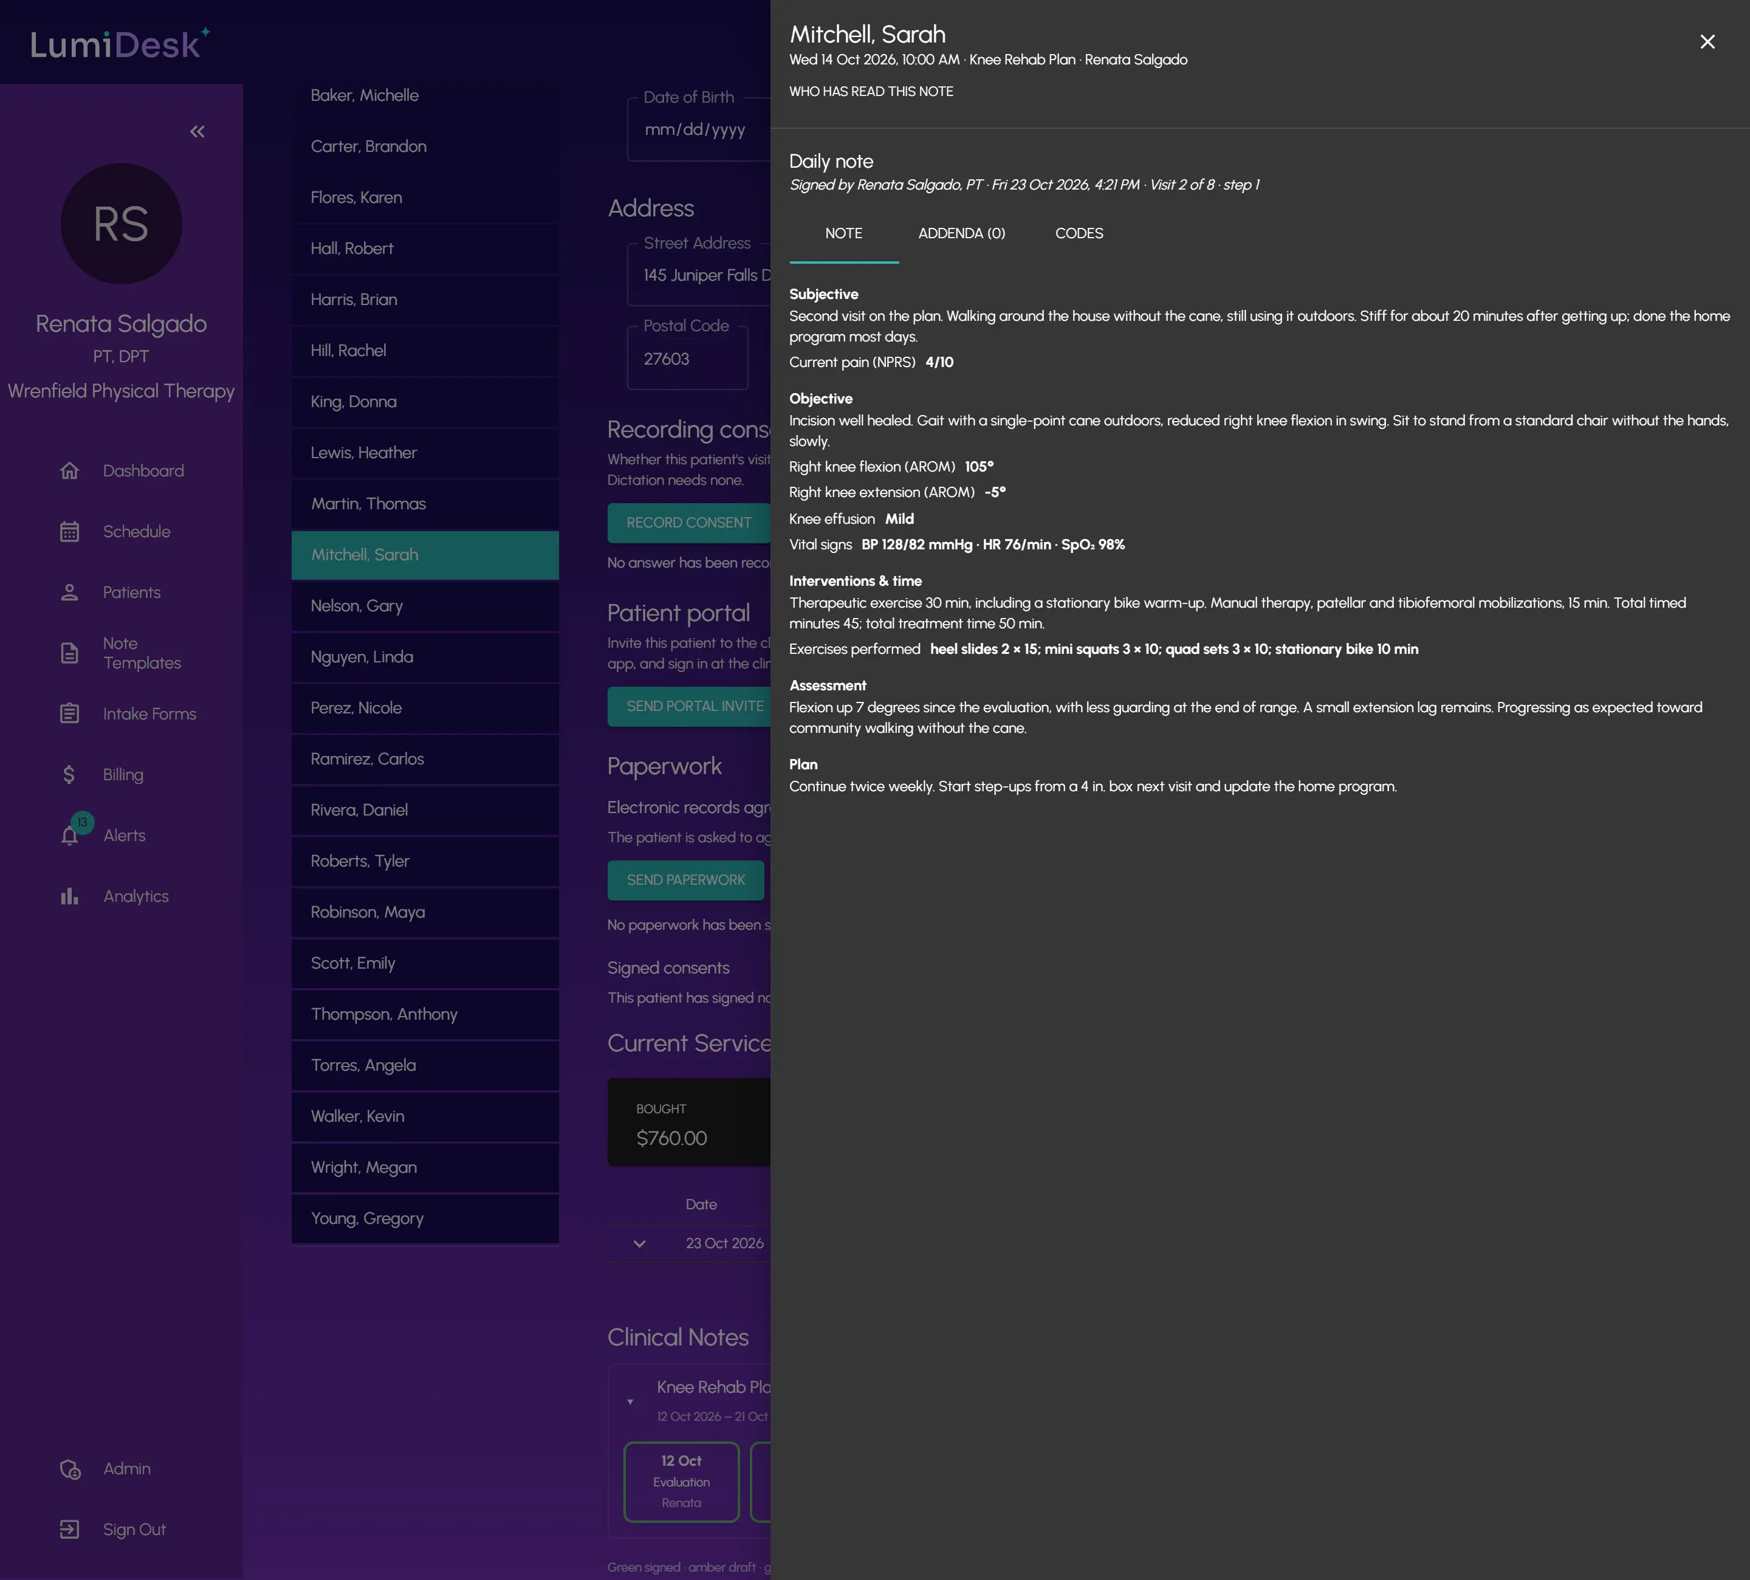
Task: Expand the 23 Oct 2026 service row
Action: (640, 1243)
